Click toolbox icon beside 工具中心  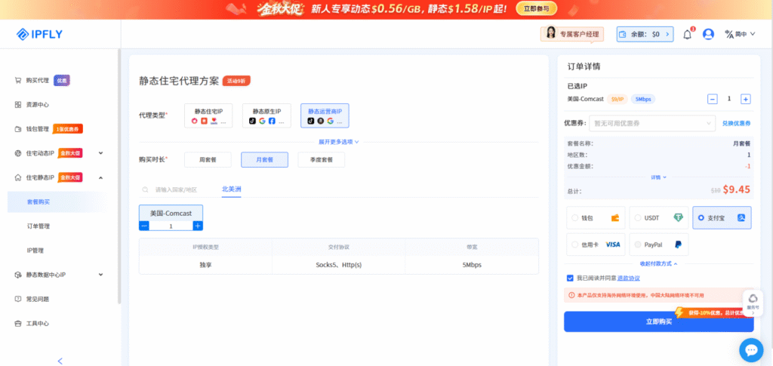tap(18, 324)
